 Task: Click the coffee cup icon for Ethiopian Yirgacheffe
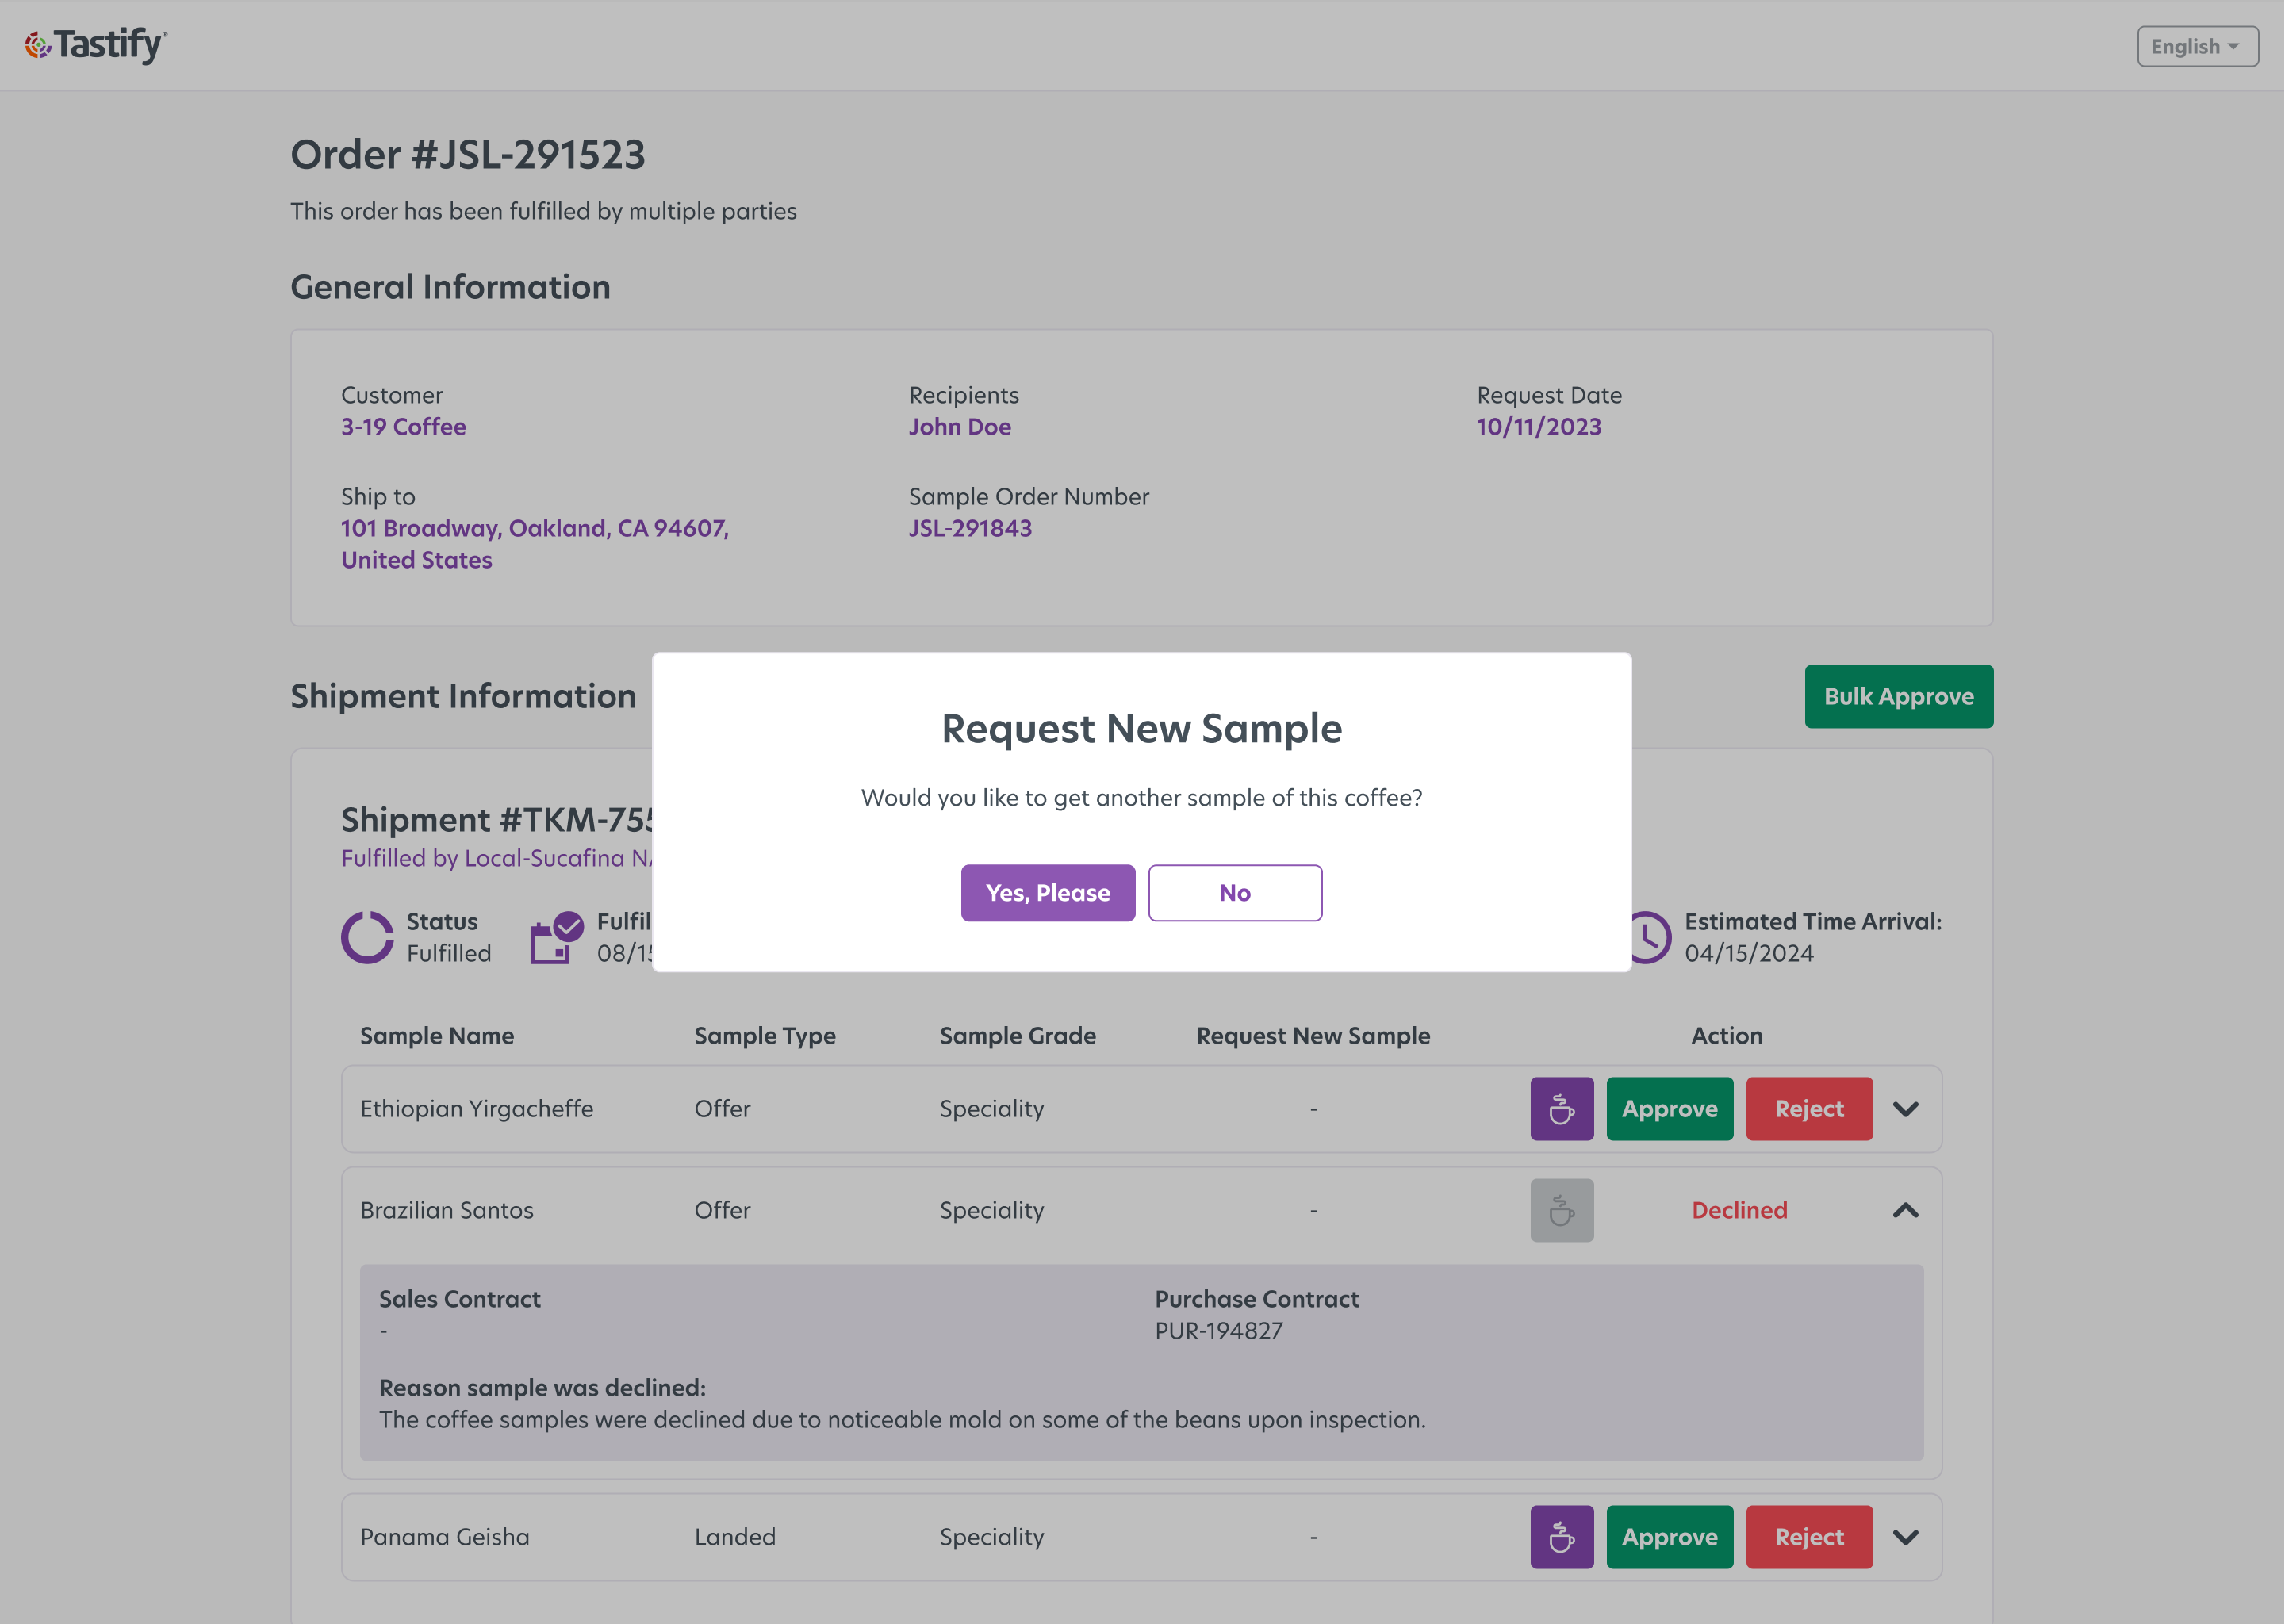click(1561, 1108)
